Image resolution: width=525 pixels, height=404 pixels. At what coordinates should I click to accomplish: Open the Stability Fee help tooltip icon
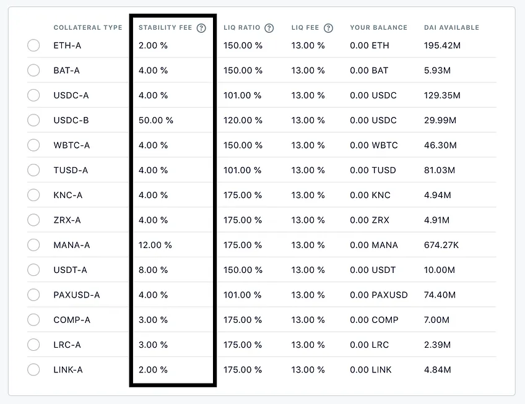(x=201, y=28)
